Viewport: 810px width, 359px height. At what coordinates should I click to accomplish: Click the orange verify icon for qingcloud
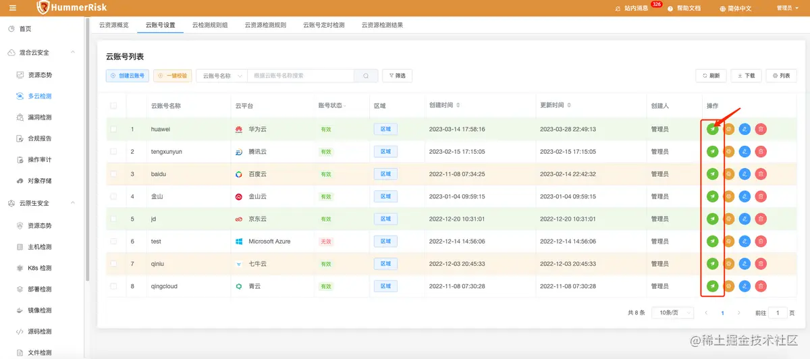tap(728, 286)
